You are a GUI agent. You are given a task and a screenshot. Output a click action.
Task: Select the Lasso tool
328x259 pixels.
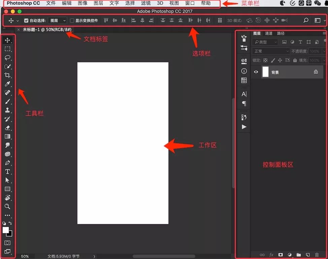(7, 58)
